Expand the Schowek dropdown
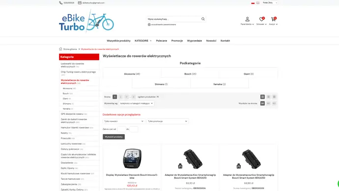This screenshot has width=339, height=191. [x=261, y=24]
